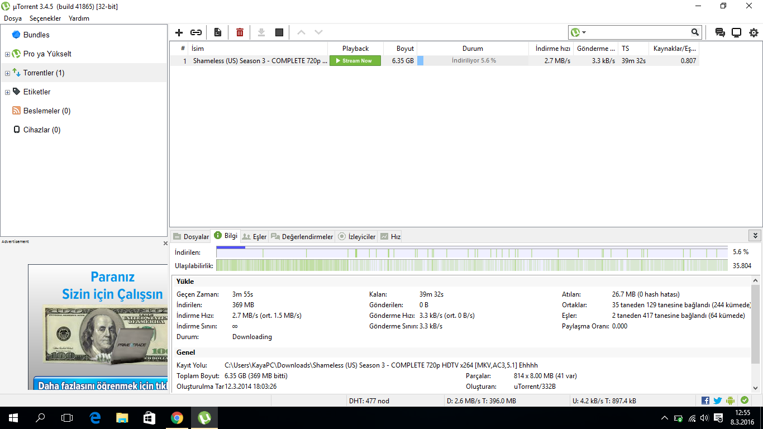Click the taskbar search magnifier icon
Viewport: 763px width, 429px height.
pos(40,417)
